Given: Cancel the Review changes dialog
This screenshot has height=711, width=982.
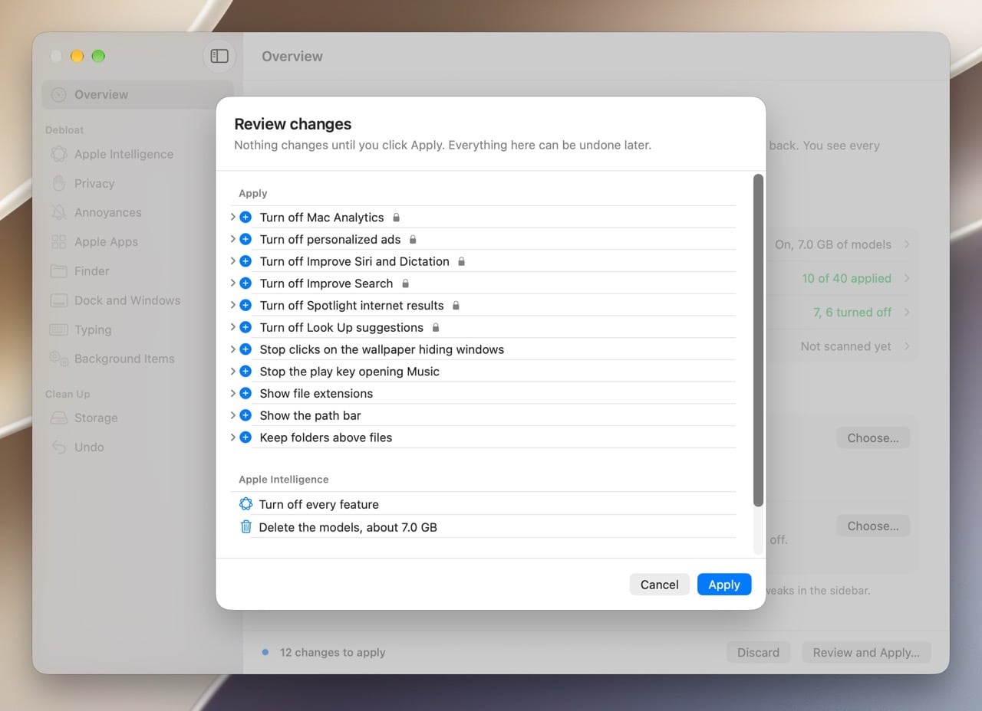Looking at the screenshot, I should (660, 585).
